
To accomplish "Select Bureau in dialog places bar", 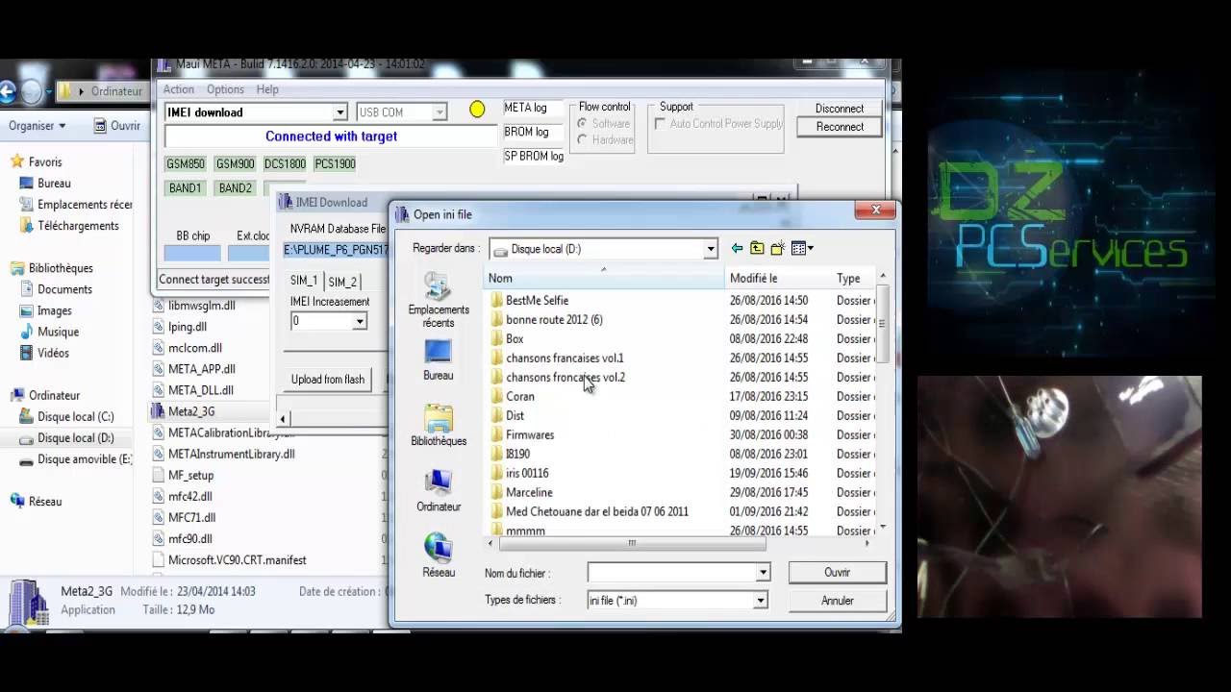I will point(438,360).
